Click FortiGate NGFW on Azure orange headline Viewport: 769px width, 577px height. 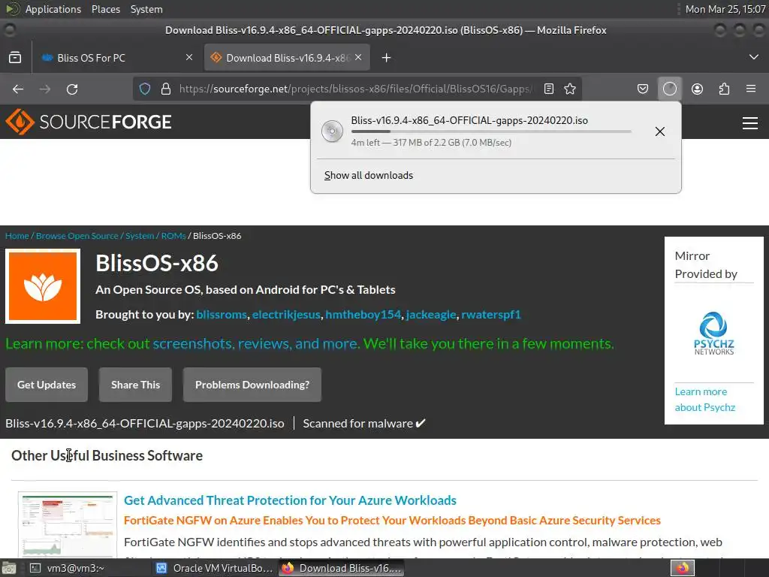pos(392,521)
